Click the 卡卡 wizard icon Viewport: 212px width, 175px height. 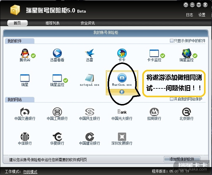[122, 53]
